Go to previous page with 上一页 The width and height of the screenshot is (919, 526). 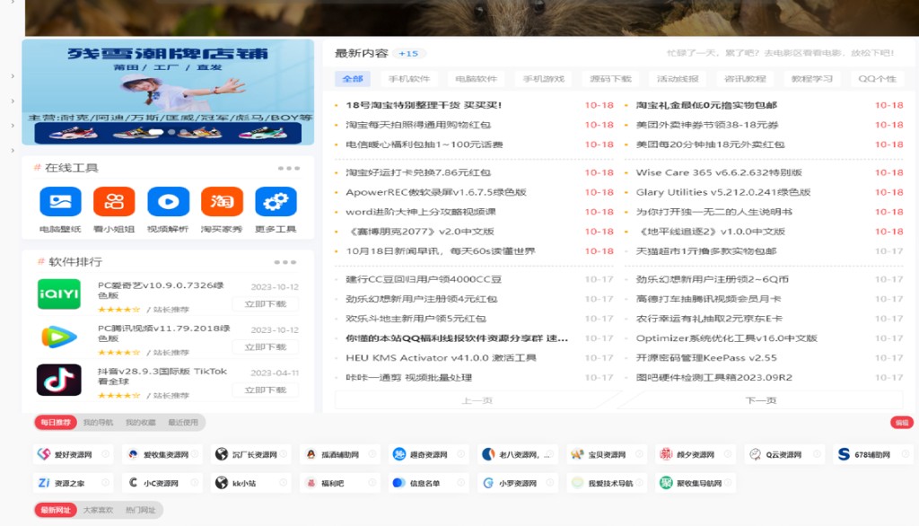pyautogui.click(x=477, y=400)
